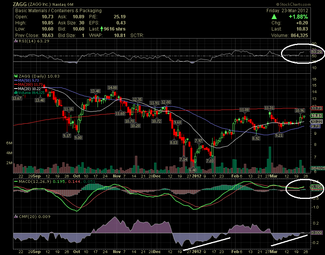Click the 11.31 price label

click(269, 108)
